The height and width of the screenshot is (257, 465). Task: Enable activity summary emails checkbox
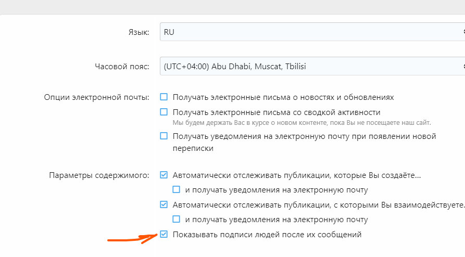[x=164, y=112]
